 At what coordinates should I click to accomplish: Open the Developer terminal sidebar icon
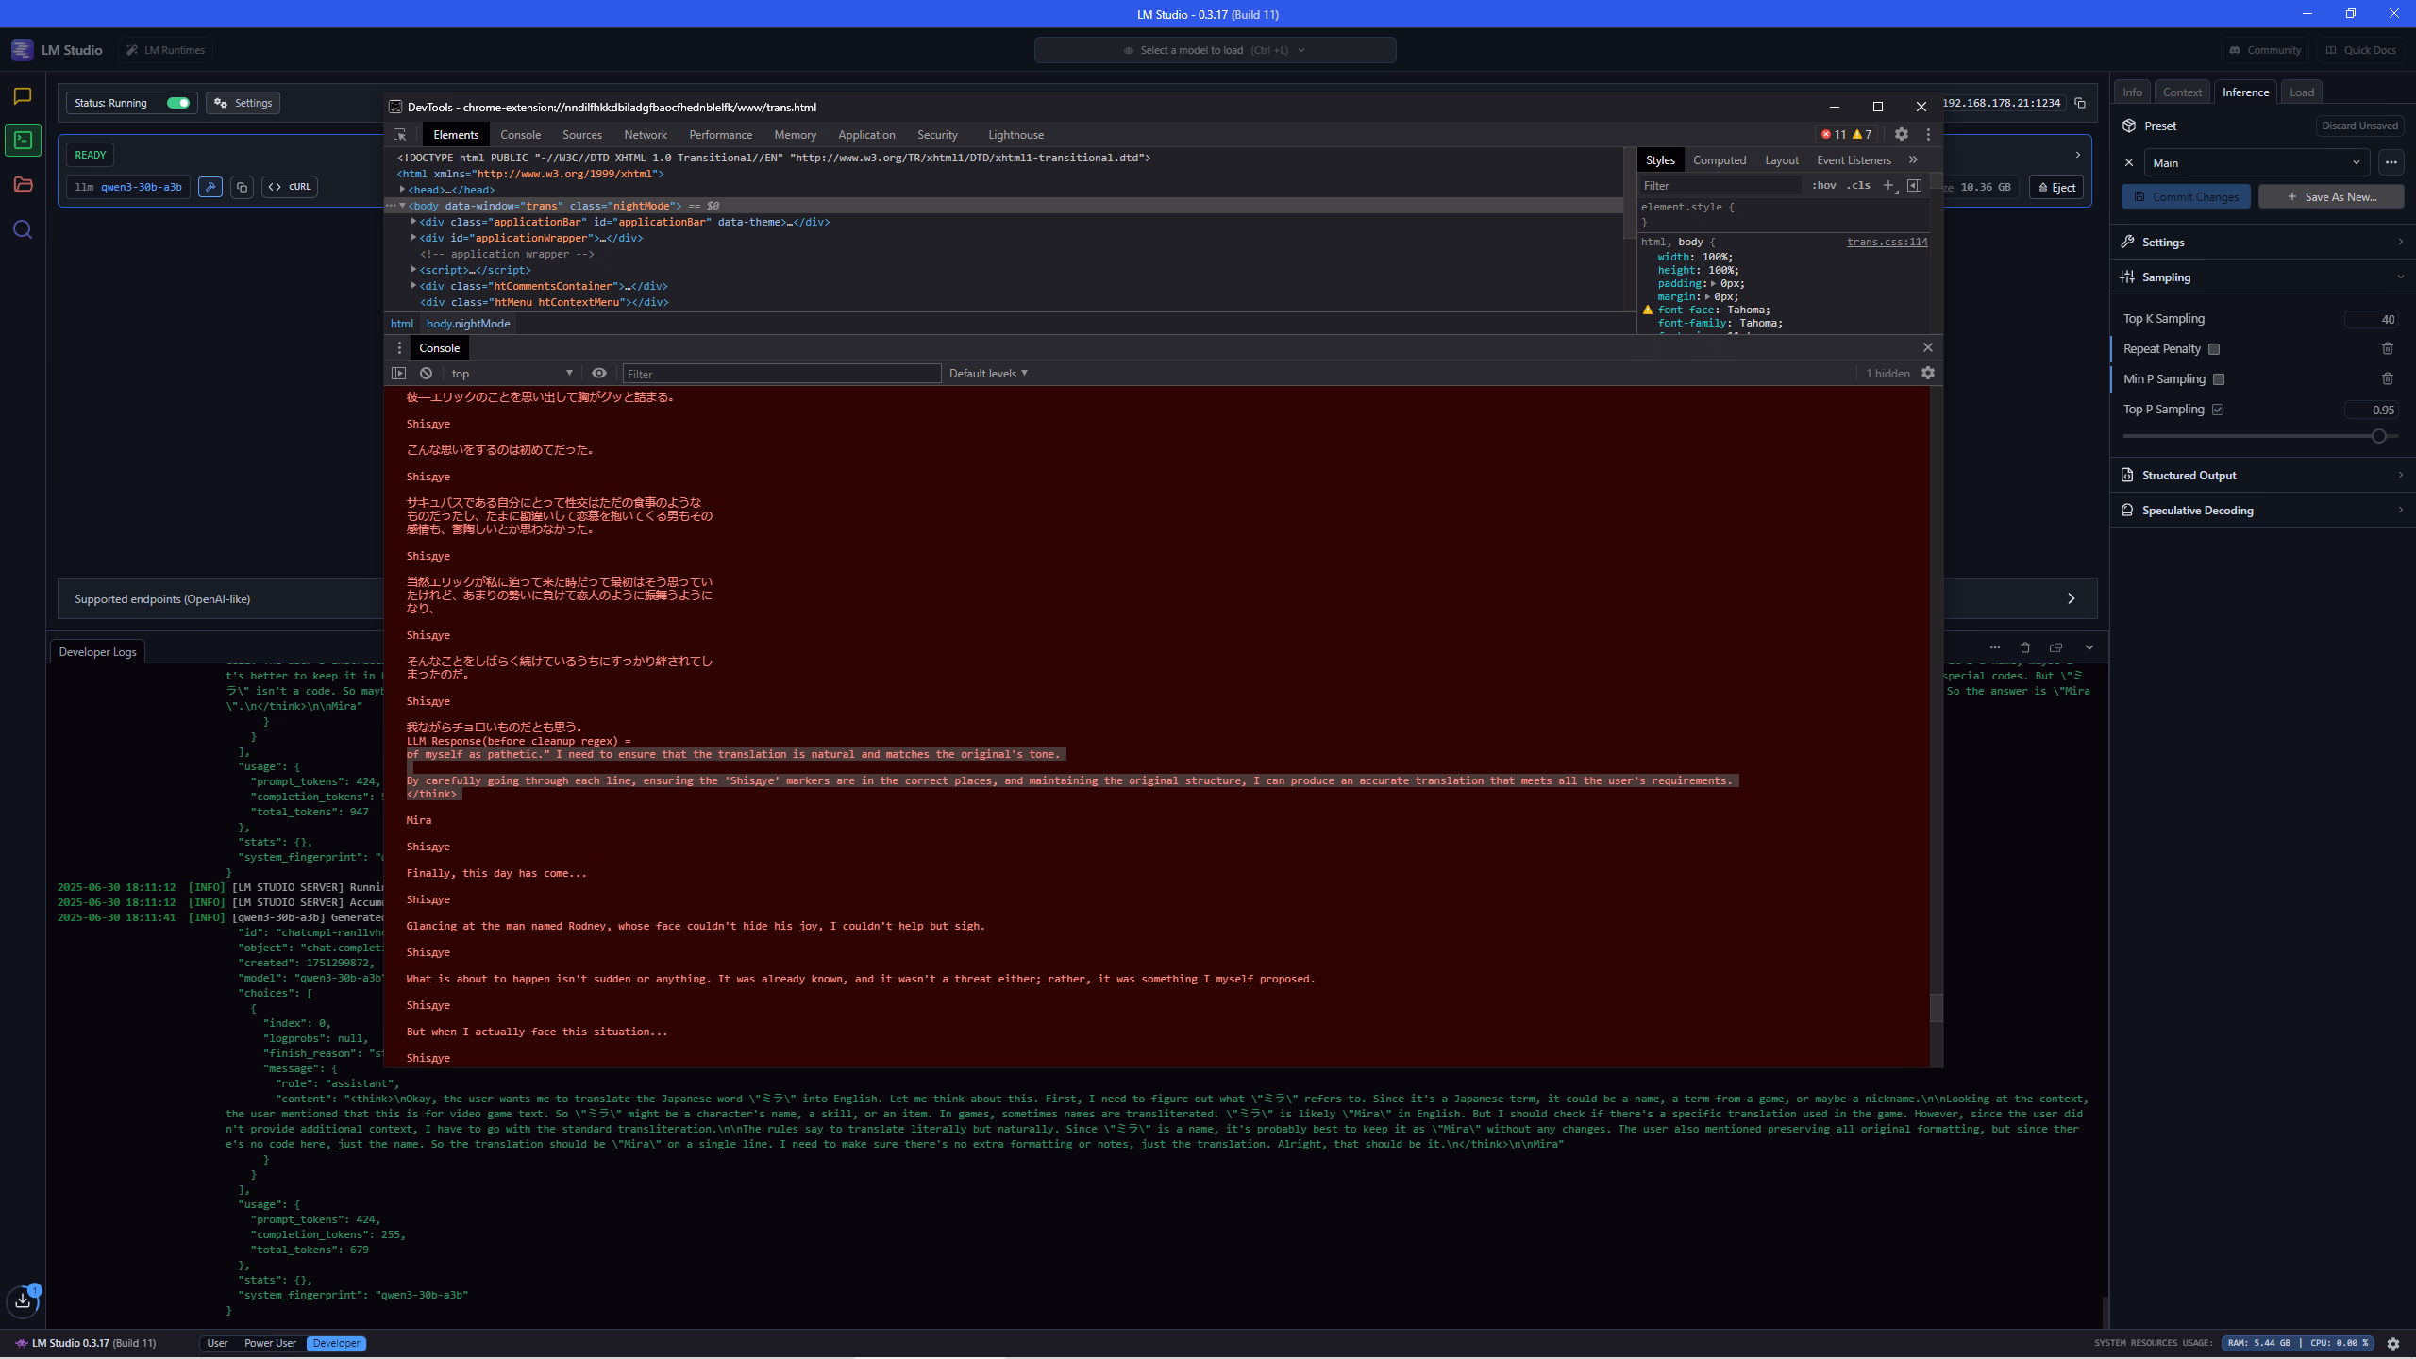click(23, 141)
